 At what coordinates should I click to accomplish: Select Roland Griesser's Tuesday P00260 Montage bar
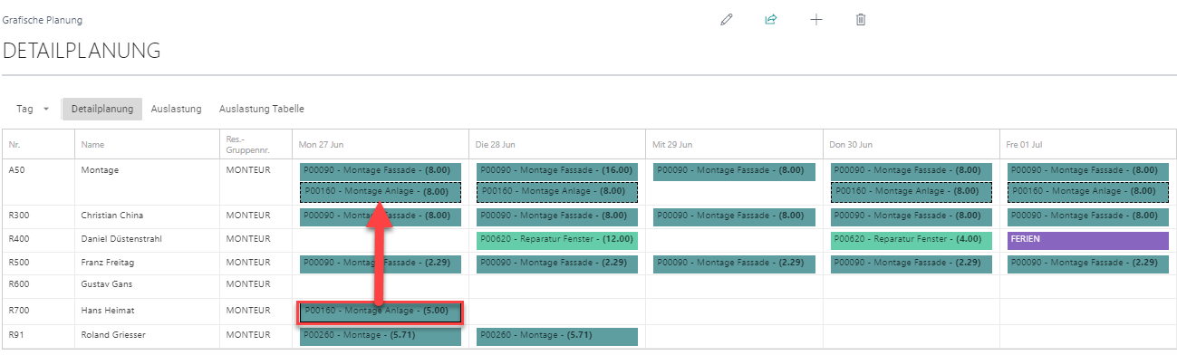(x=557, y=336)
